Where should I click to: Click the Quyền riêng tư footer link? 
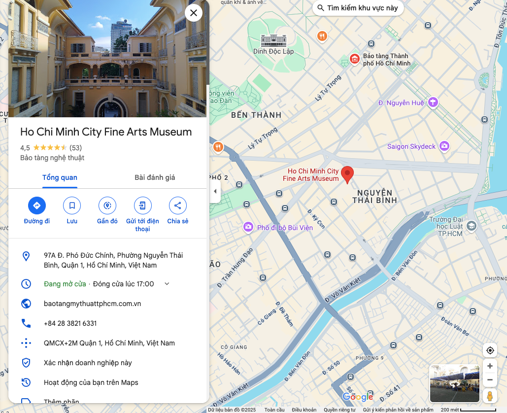[339, 410]
